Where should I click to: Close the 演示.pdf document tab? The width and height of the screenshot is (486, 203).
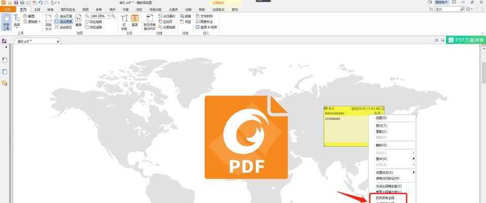(x=58, y=41)
